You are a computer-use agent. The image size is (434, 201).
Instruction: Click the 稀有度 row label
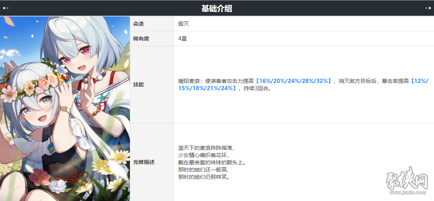pyautogui.click(x=141, y=39)
